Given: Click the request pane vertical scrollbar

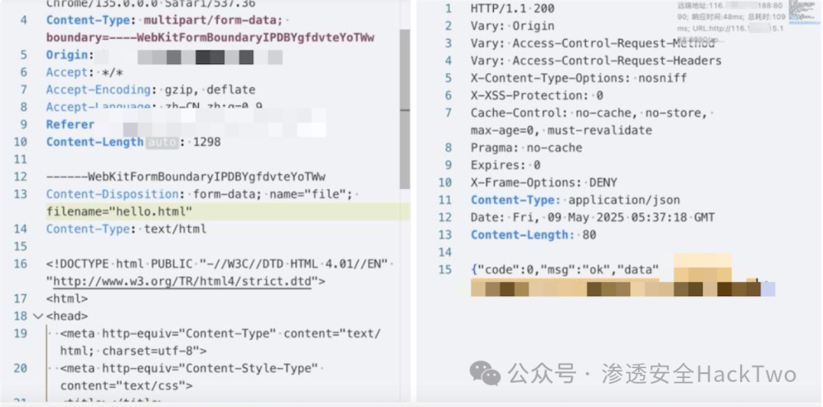Looking at the screenshot, I should click(x=405, y=109).
